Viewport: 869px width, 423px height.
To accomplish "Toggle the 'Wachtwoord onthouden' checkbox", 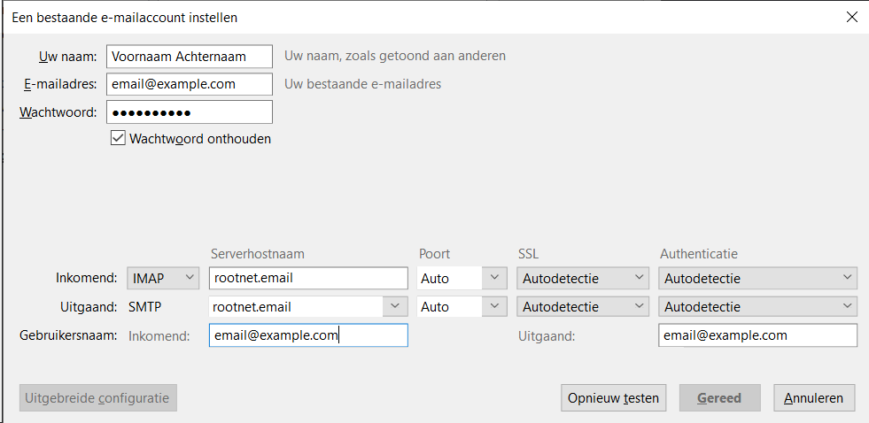I will (118, 138).
